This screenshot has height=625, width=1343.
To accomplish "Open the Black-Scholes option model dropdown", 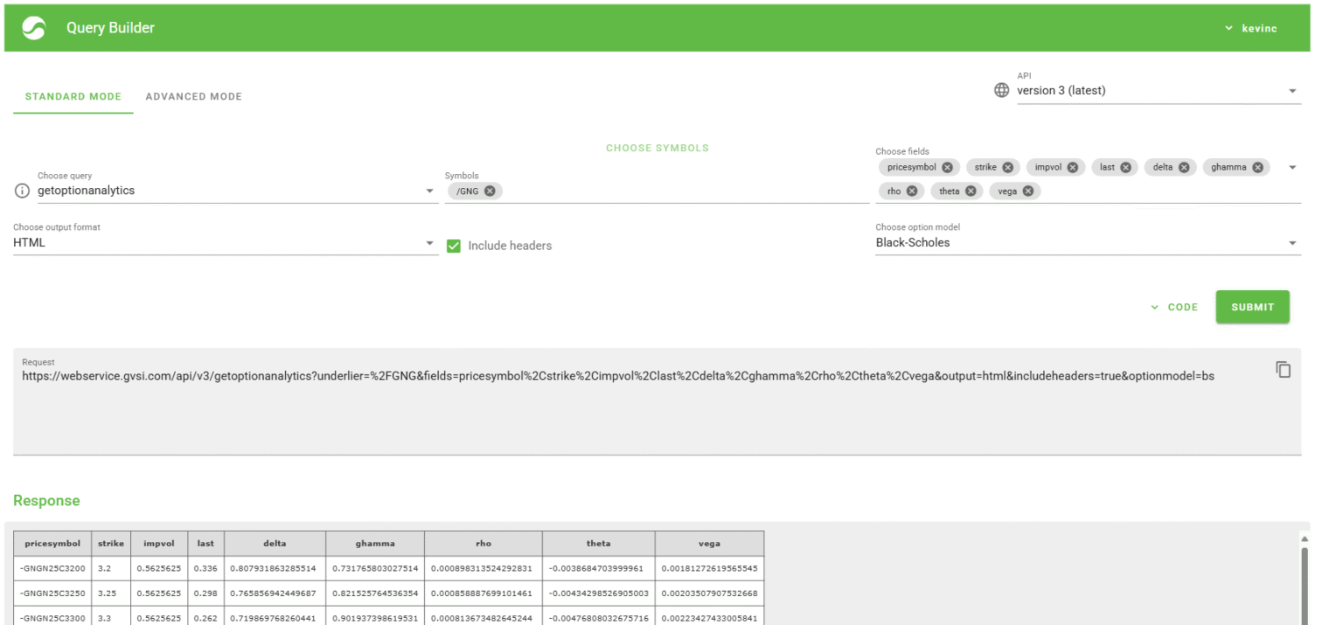I will (1293, 242).
